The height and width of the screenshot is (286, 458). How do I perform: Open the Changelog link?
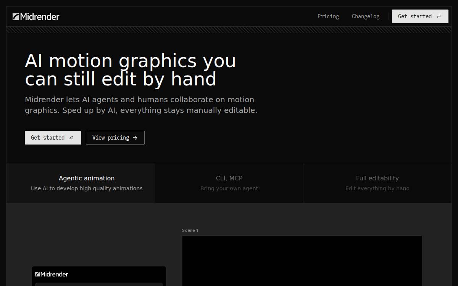[366, 16]
